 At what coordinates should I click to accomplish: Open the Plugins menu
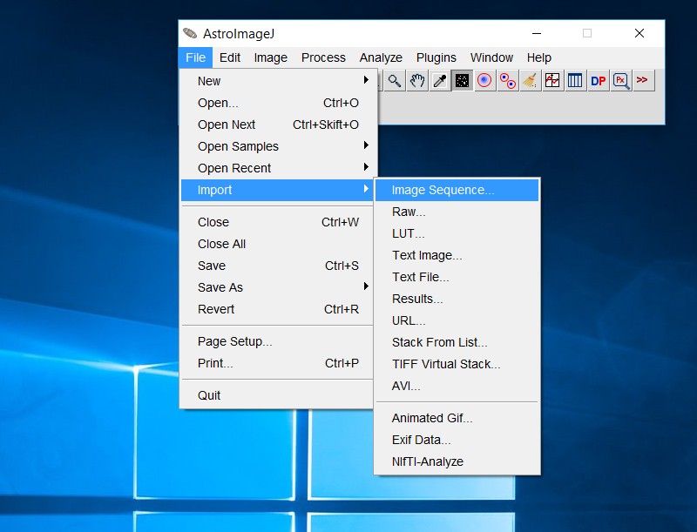(x=436, y=57)
